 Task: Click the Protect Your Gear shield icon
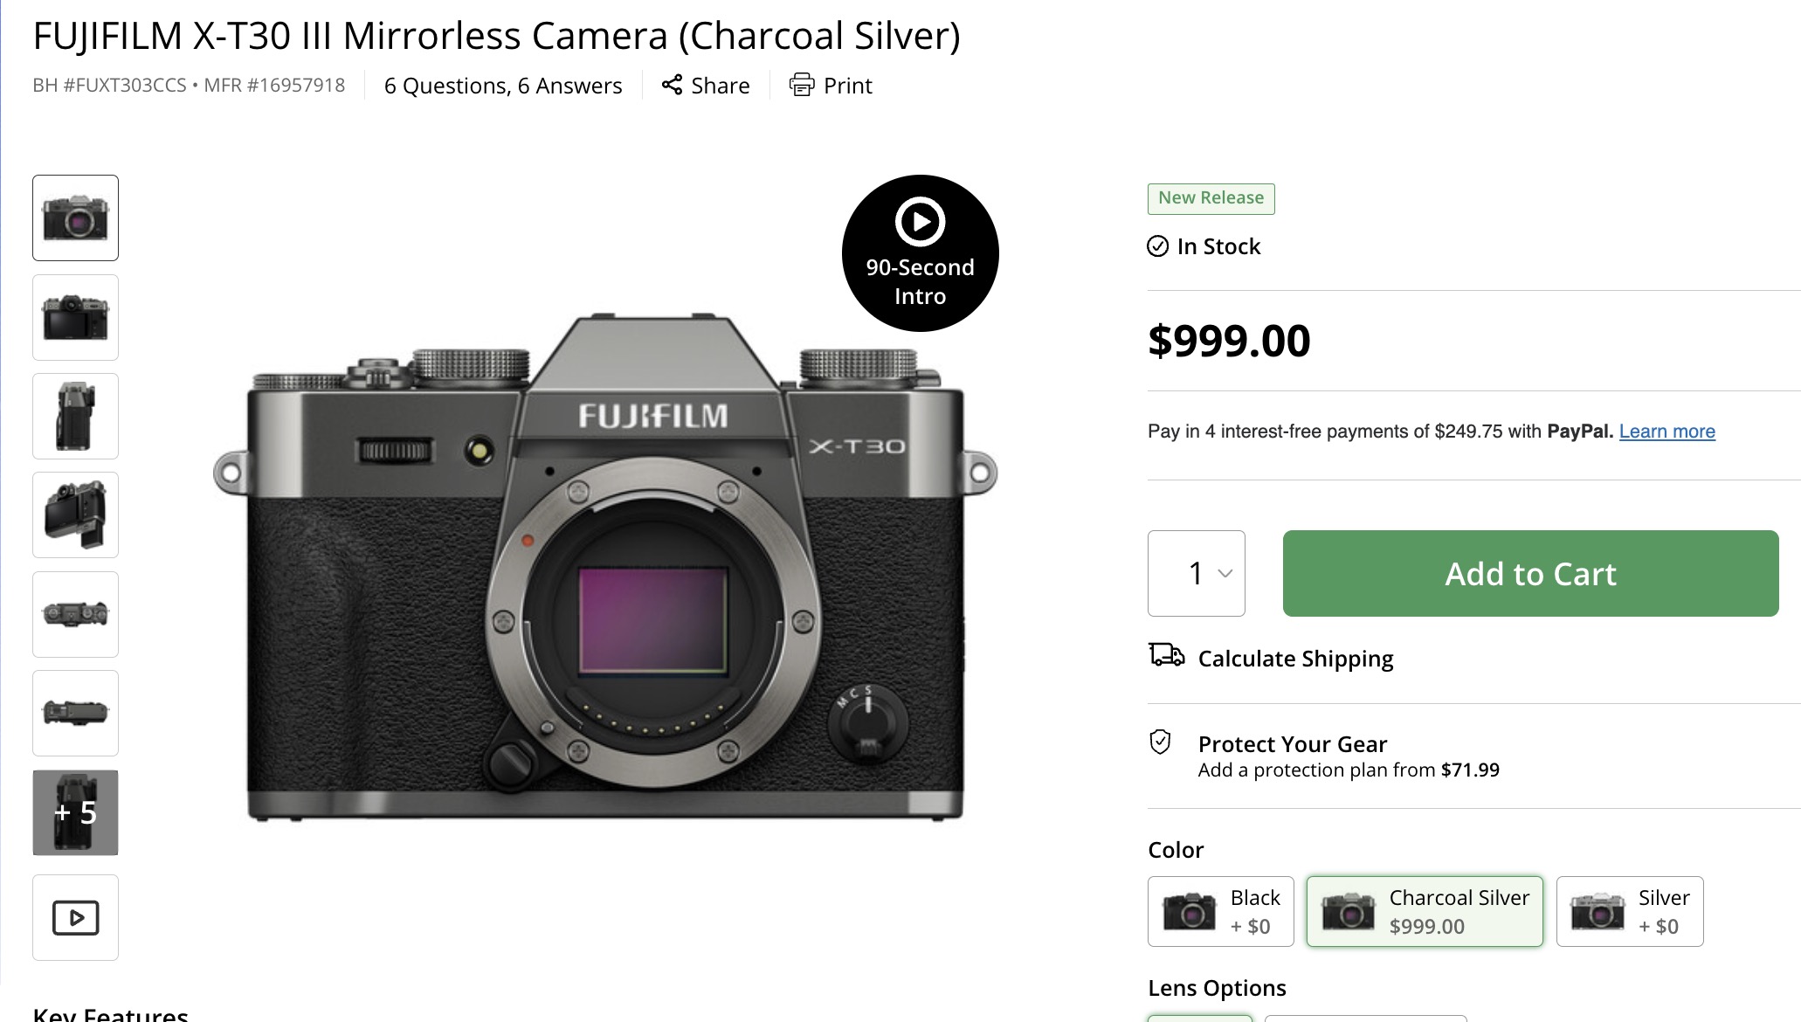coord(1159,743)
